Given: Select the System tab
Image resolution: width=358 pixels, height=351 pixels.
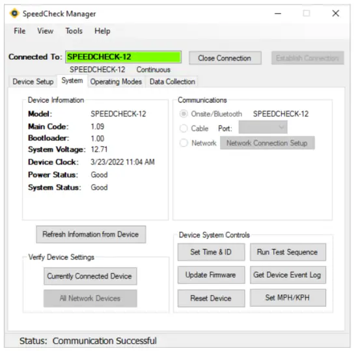Looking at the screenshot, I should coord(72,81).
